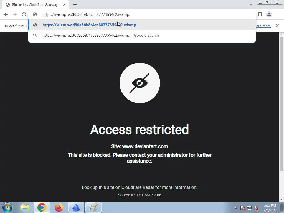Dismiss the info bar with its X
Screen dimensions: 284x213
pyautogui.click(x=277, y=26)
